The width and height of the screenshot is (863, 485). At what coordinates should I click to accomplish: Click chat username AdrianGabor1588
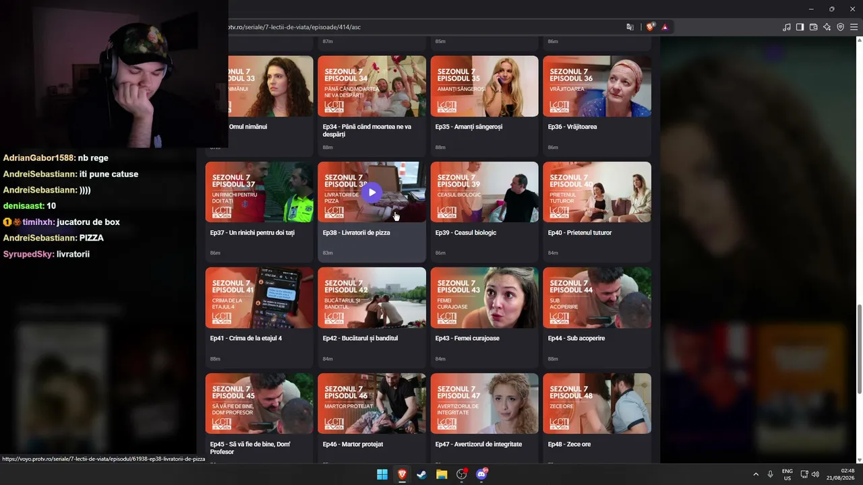[x=38, y=158]
